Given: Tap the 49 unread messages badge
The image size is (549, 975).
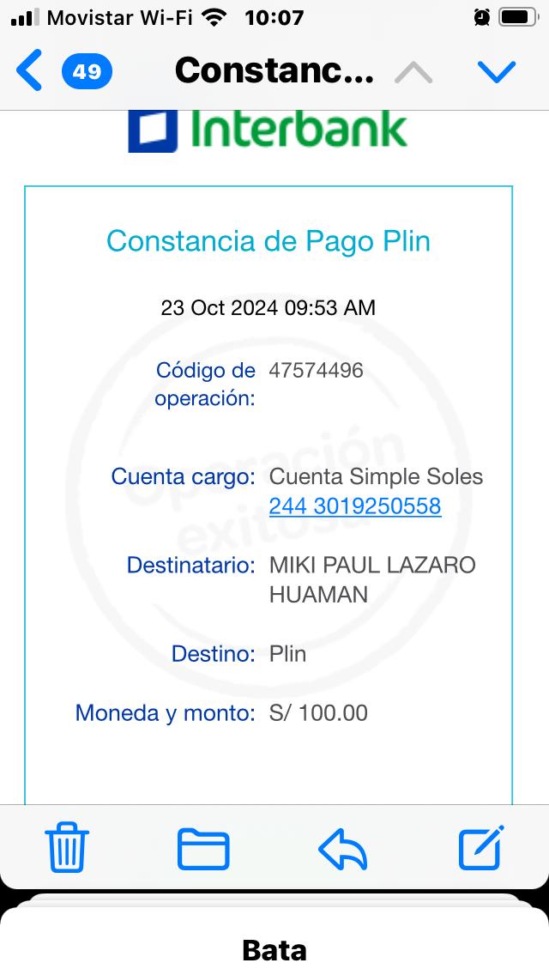Looking at the screenshot, I should [x=87, y=71].
